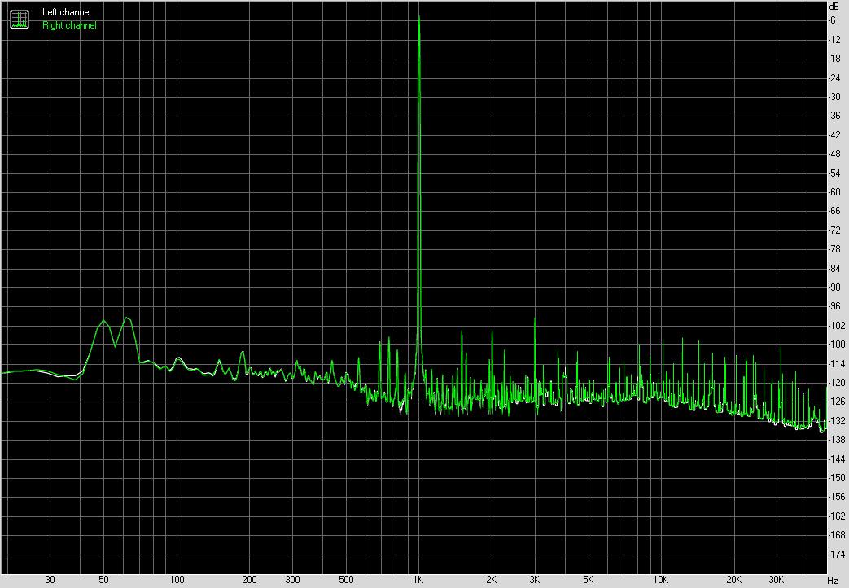The width and height of the screenshot is (849, 588).
Task: Click the 30 Hz frequency axis label
Action: coord(50,581)
